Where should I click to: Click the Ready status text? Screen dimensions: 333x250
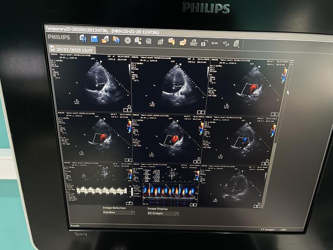[75, 226]
